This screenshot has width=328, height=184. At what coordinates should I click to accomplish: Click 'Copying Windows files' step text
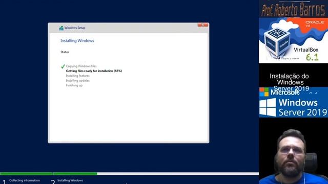pyautogui.click(x=81, y=66)
